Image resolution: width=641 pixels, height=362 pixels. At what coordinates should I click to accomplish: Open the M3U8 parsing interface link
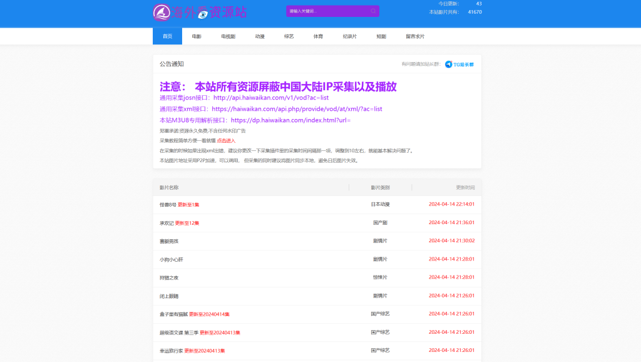coord(292,119)
